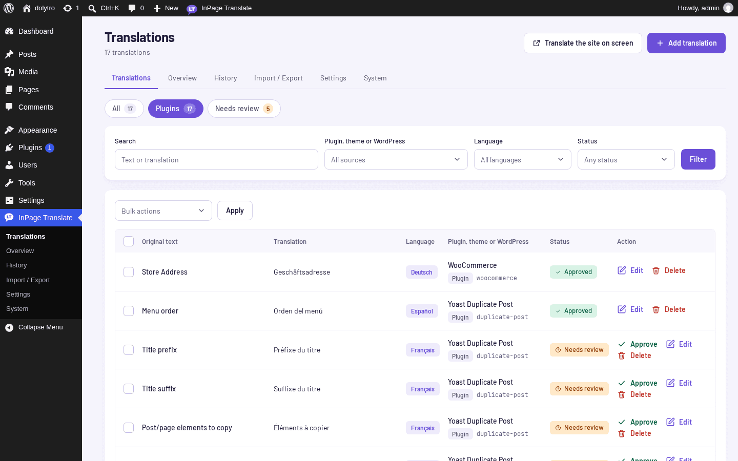
Task: Open the All sources dropdown
Action: [x=396, y=159]
